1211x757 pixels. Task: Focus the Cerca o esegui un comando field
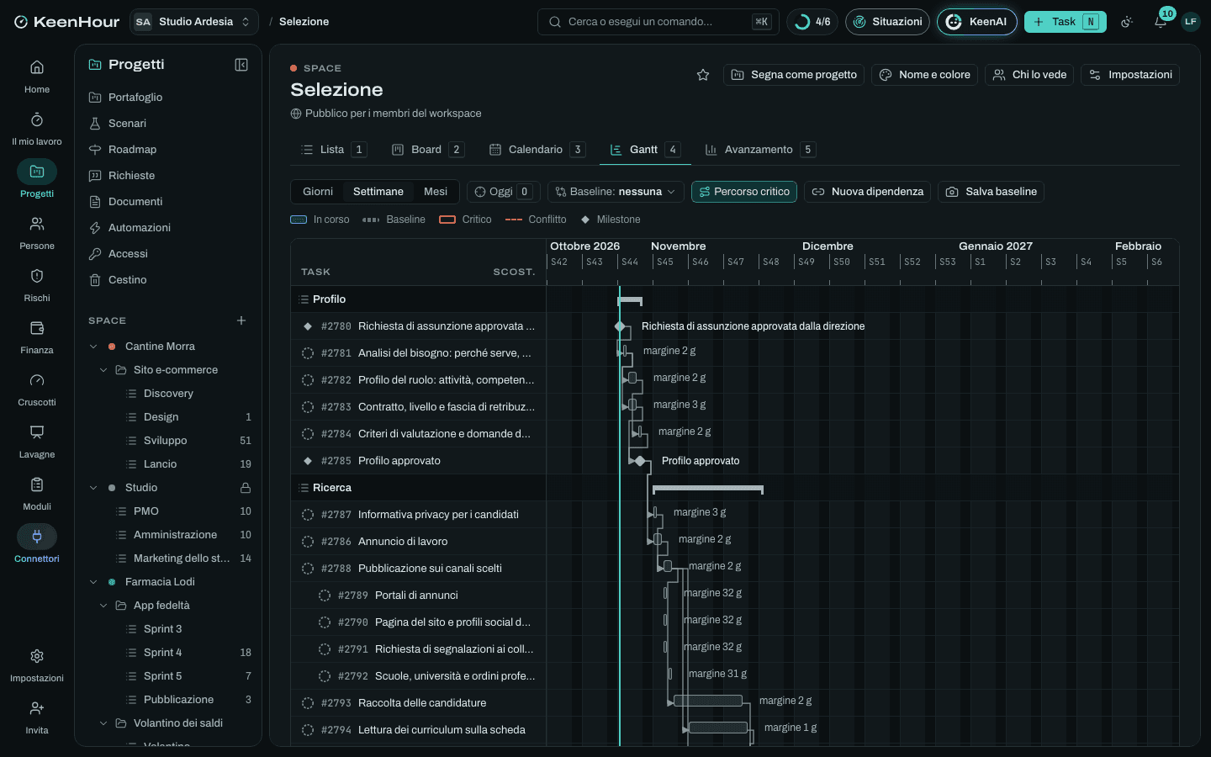(x=658, y=22)
